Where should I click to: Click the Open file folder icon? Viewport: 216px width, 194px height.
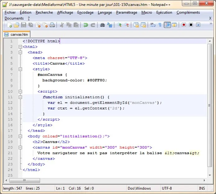click(17, 25)
